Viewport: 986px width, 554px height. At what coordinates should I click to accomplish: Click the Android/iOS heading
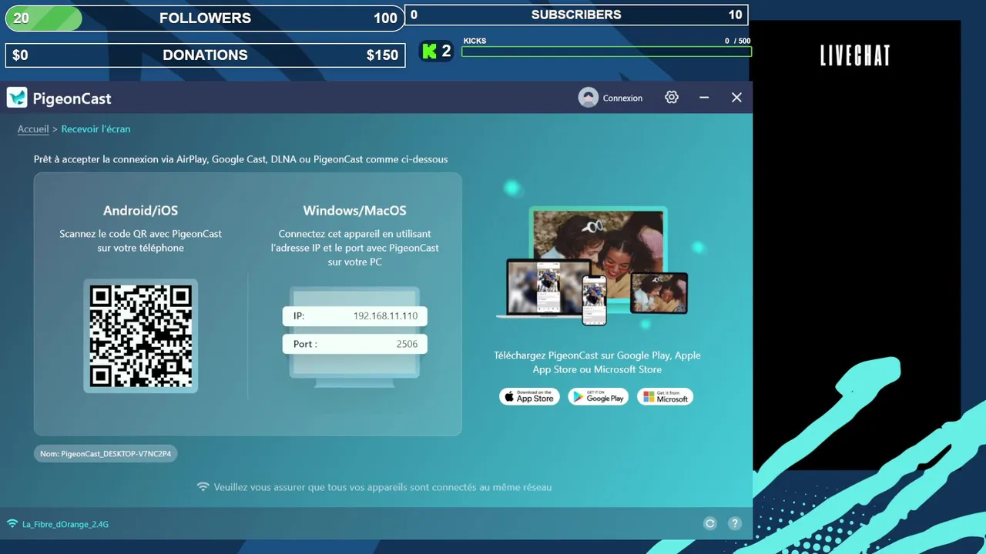(x=141, y=211)
